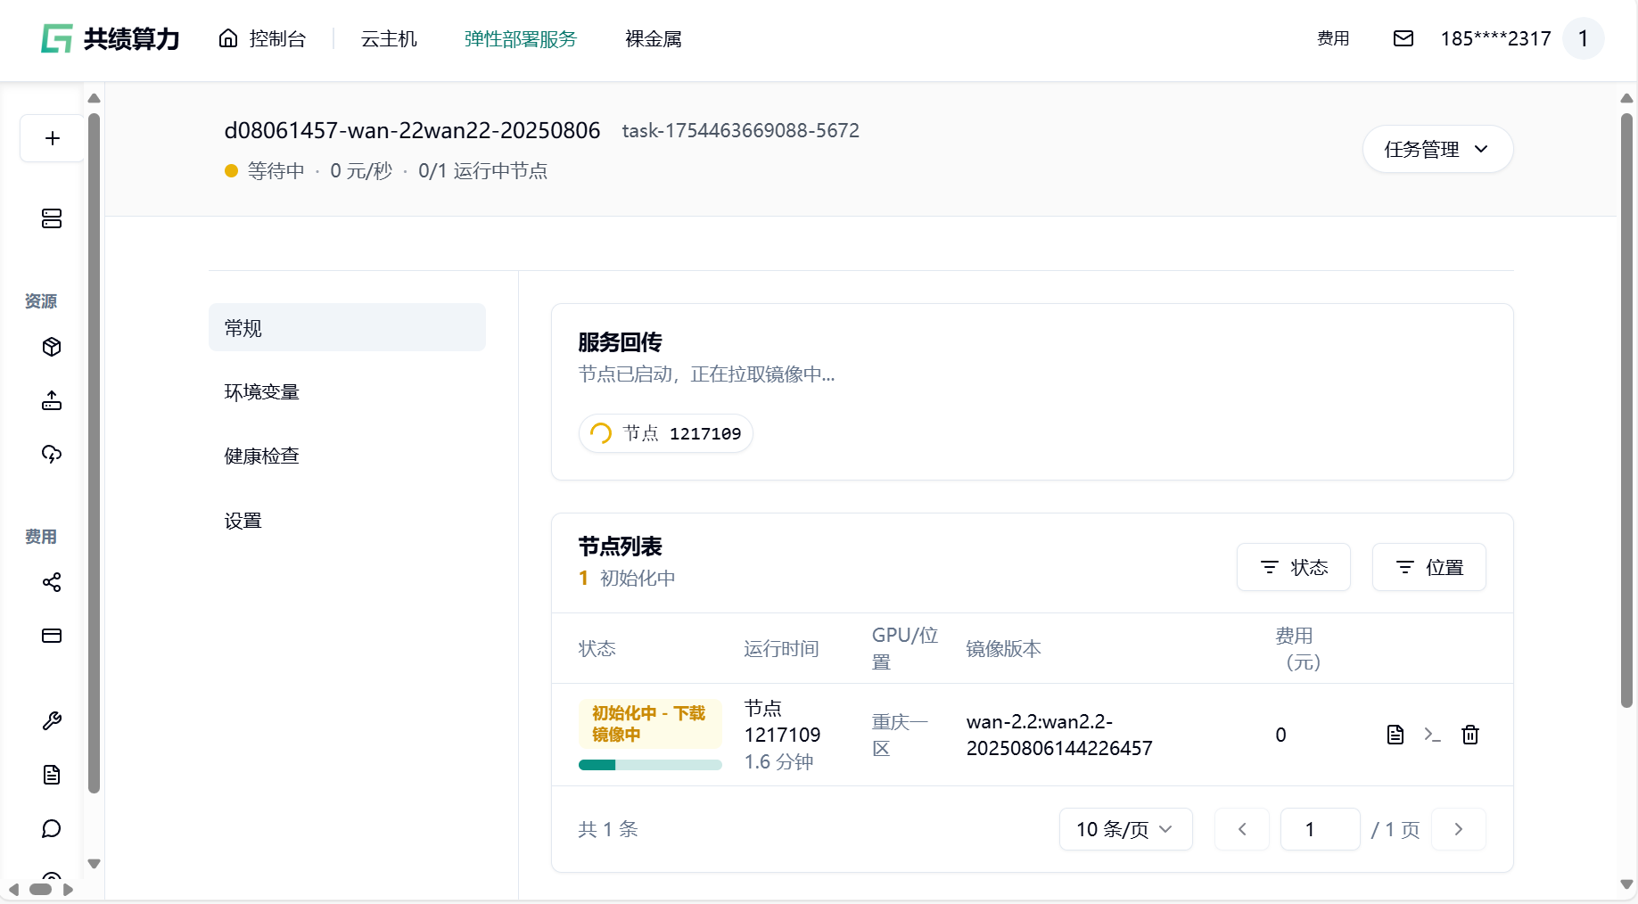1638x904 pixels.
Task: Open the share icon under 费用
Action: 52,582
